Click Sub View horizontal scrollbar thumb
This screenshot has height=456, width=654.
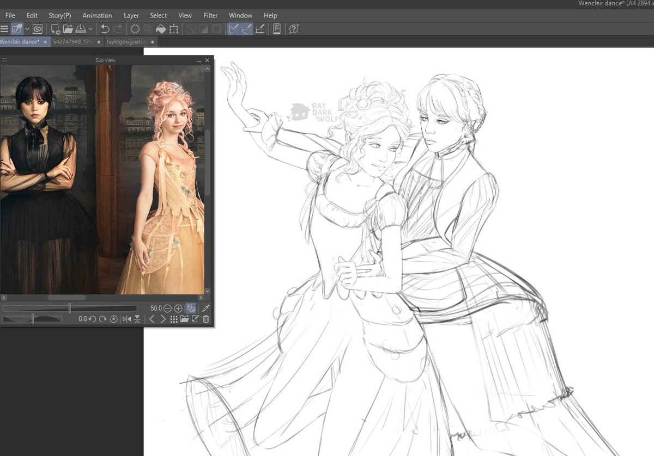click(66, 298)
